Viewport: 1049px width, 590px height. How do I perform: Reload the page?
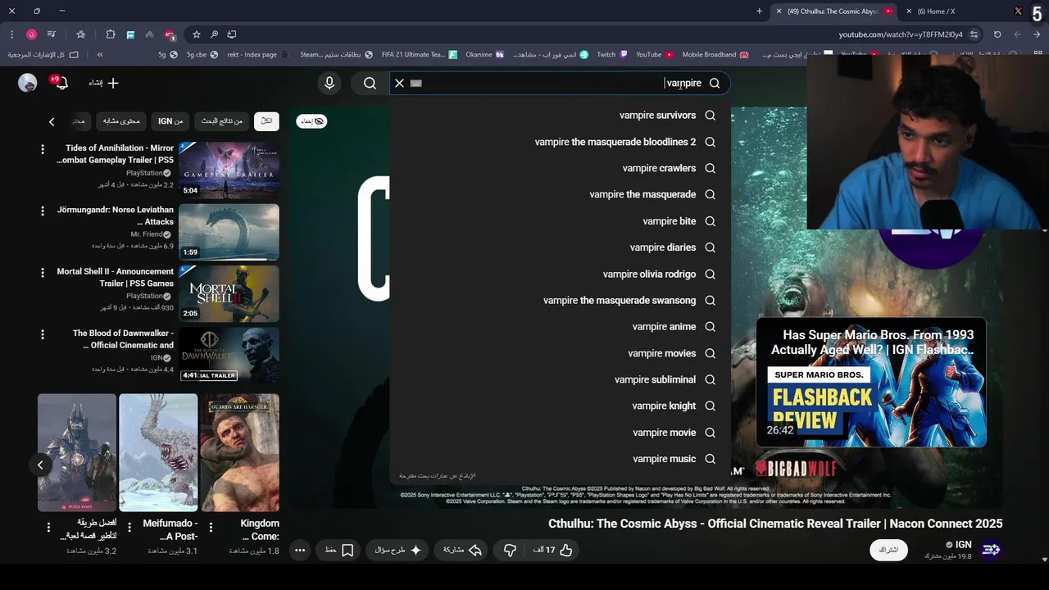pyautogui.click(x=997, y=34)
